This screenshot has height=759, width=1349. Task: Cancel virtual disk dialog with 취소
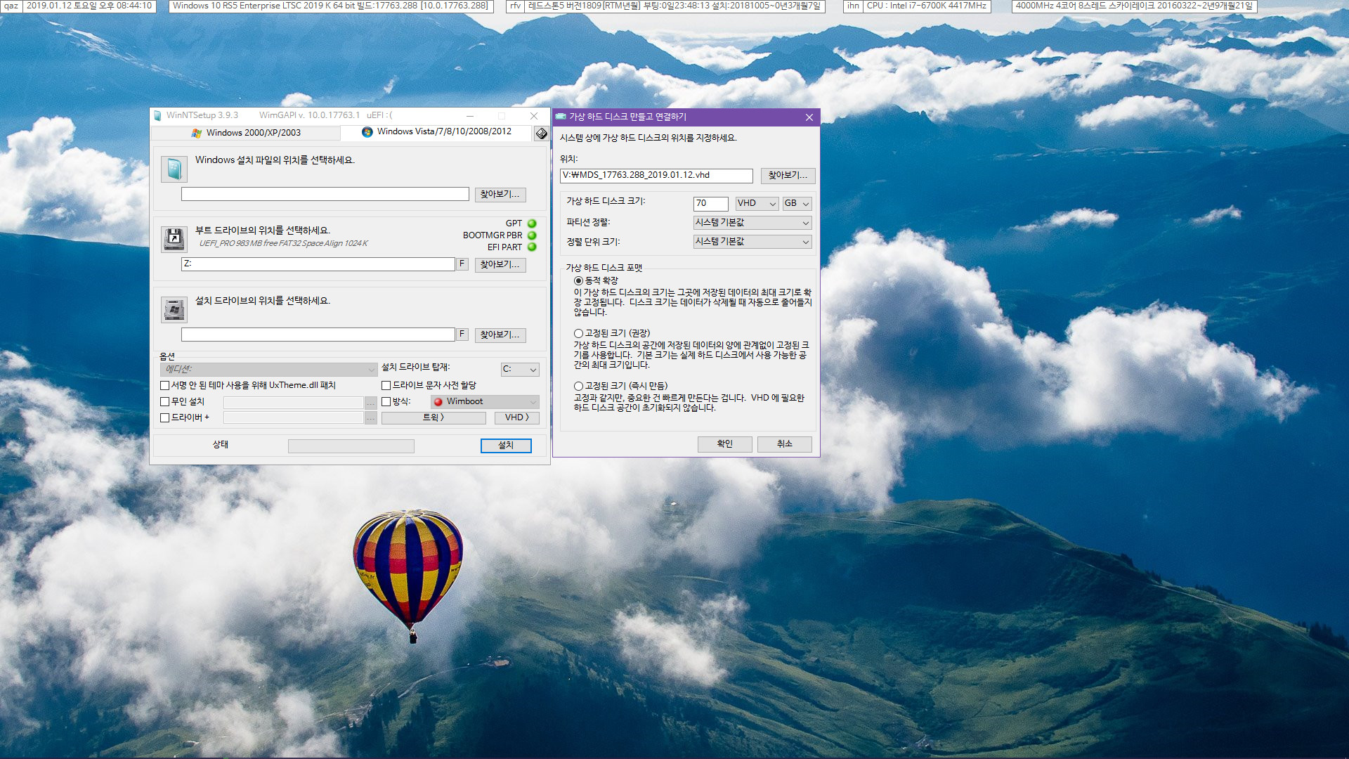pyautogui.click(x=785, y=444)
